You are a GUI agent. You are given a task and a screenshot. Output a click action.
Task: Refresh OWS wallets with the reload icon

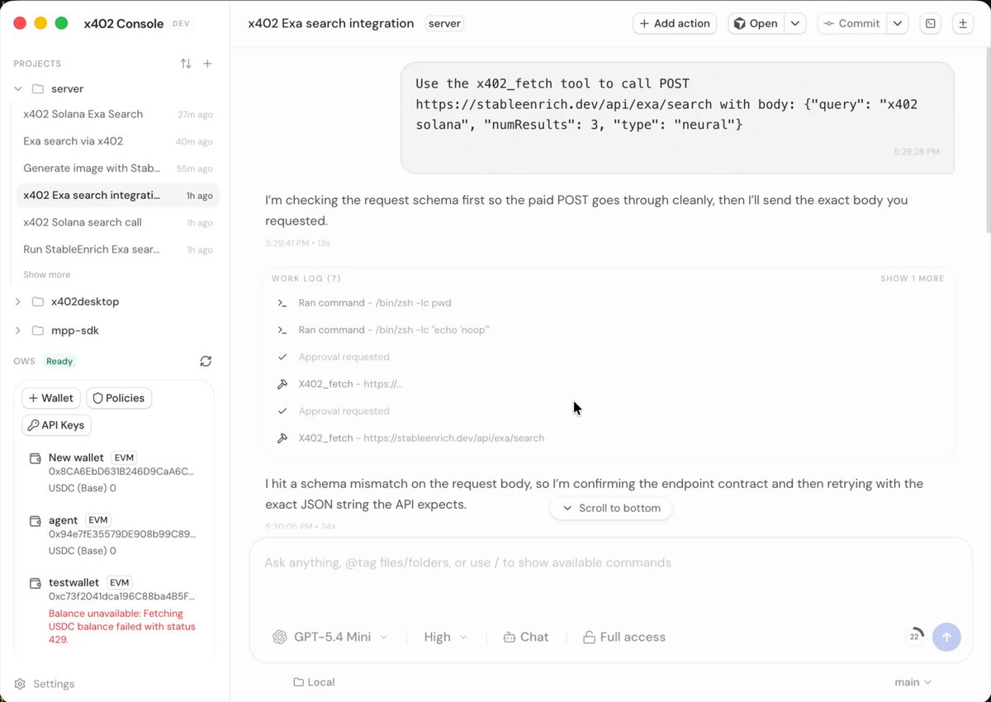[206, 361]
